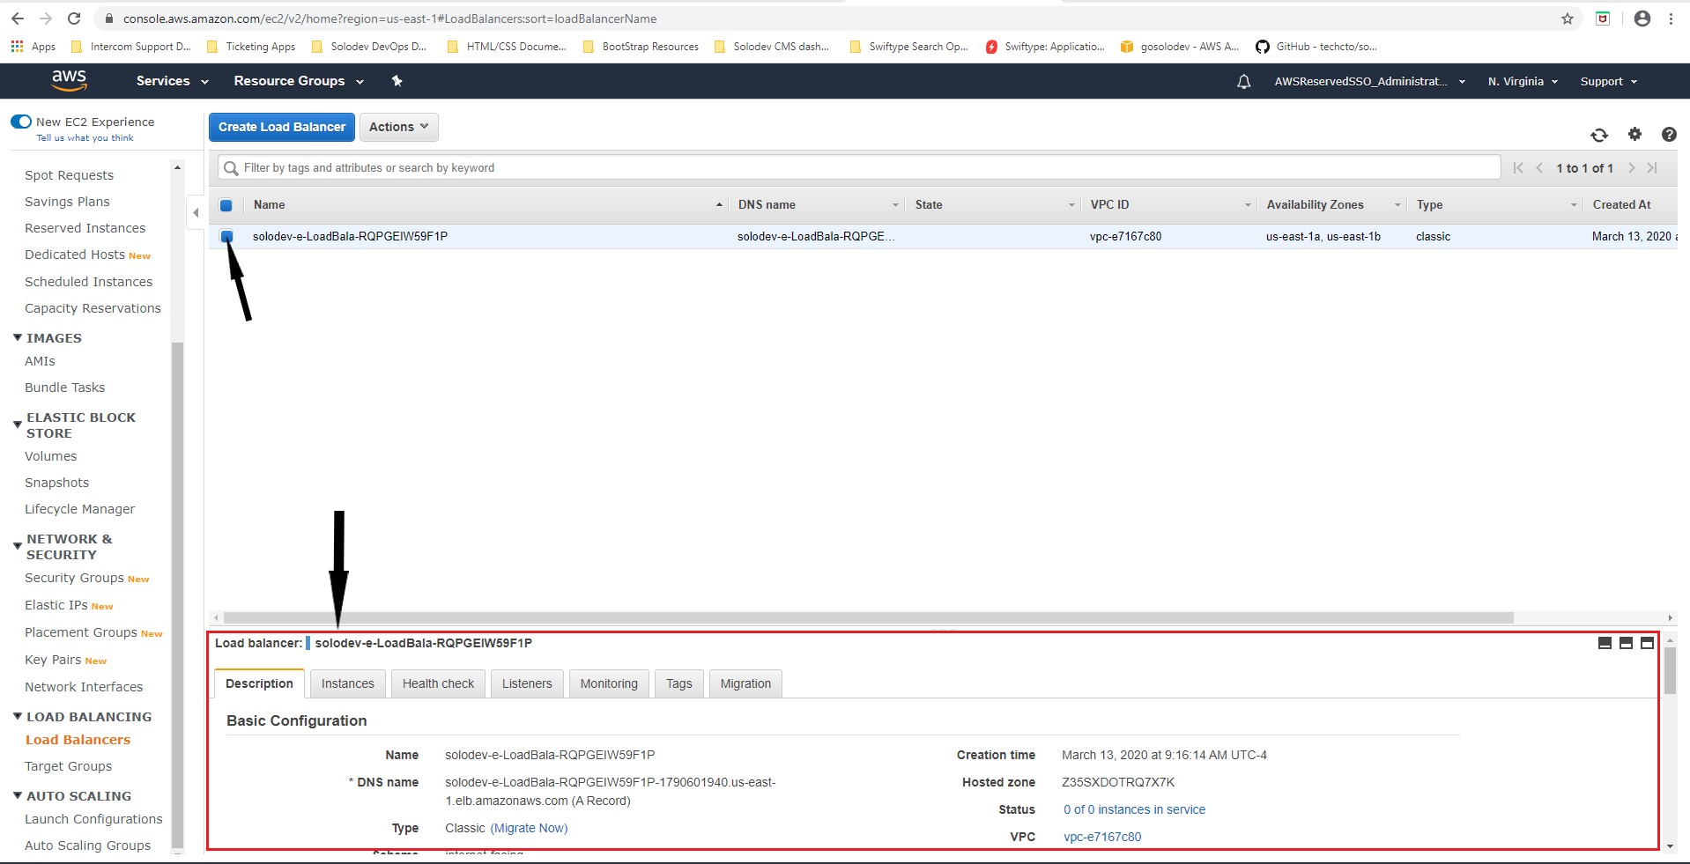Click the AWS logo home icon
This screenshot has height=864, width=1690.
[x=69, y=80]
